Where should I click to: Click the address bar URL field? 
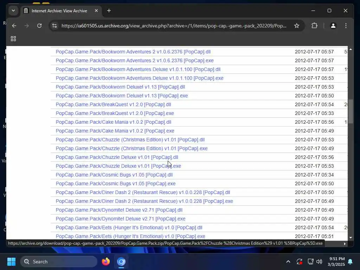point(174,26)
